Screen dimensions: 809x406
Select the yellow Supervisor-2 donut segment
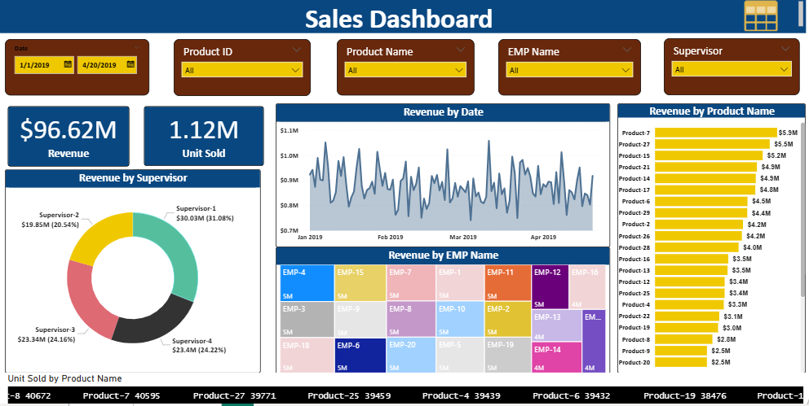coord(96,236)
